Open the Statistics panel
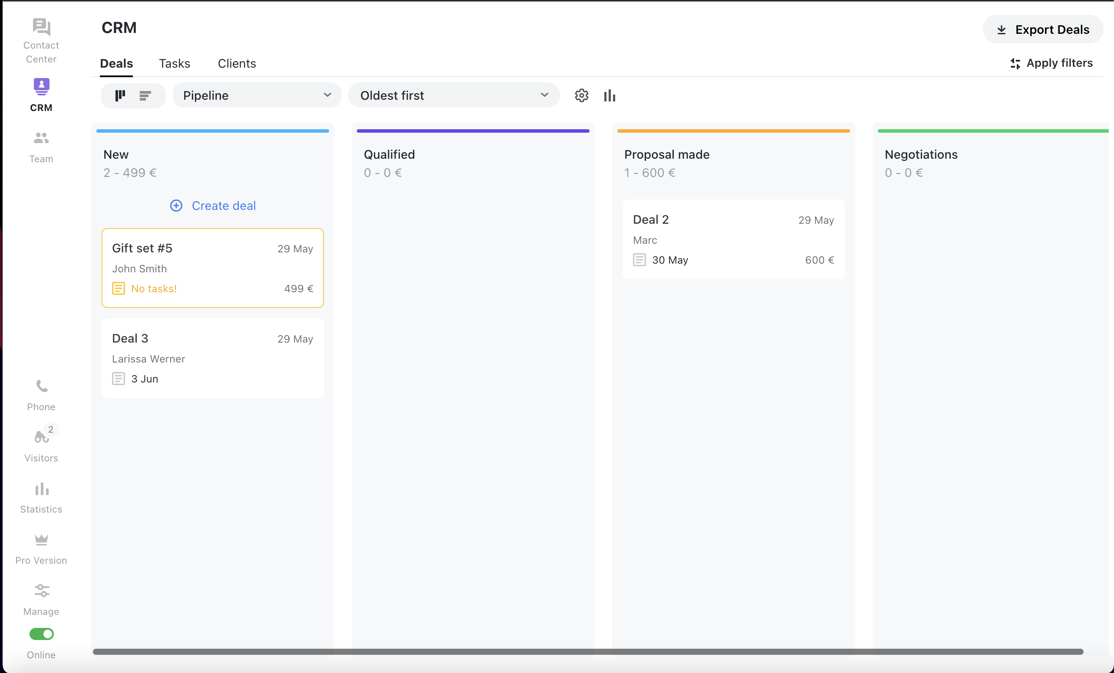 [41, 496]
